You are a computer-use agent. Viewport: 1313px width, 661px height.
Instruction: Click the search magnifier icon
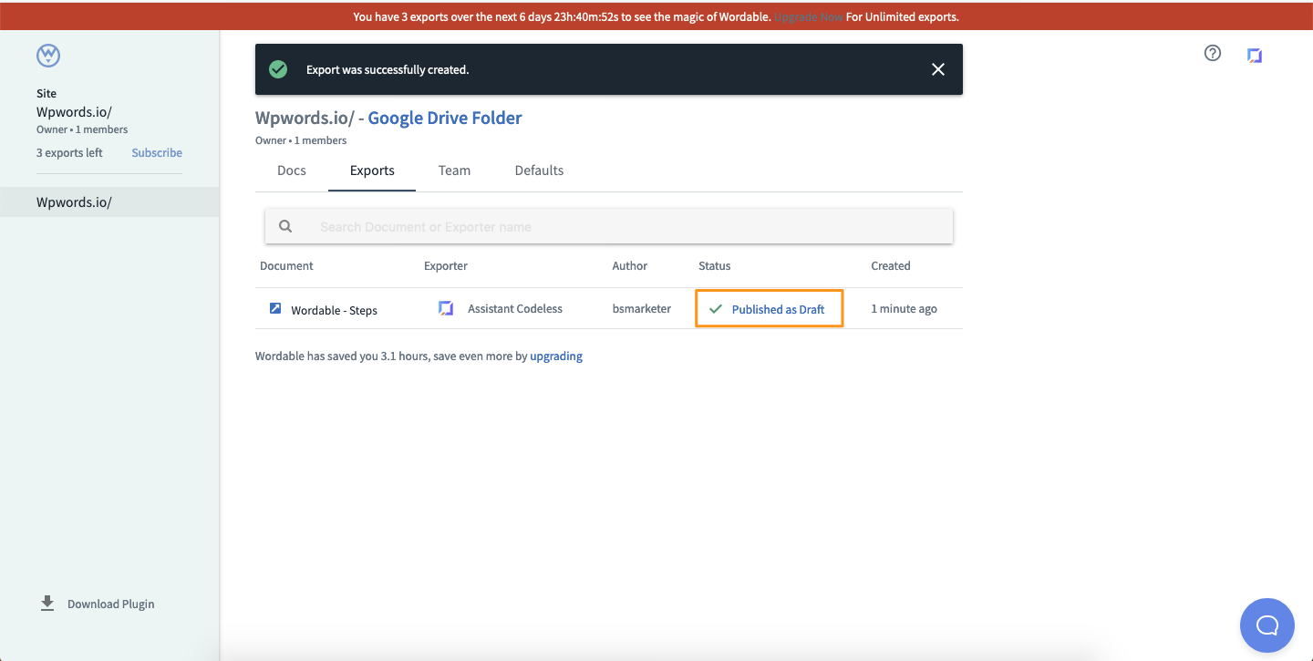[285, 227]
